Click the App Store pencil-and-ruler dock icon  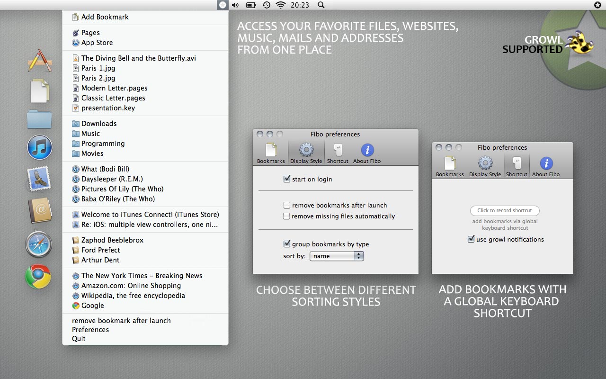pos(39,60)
